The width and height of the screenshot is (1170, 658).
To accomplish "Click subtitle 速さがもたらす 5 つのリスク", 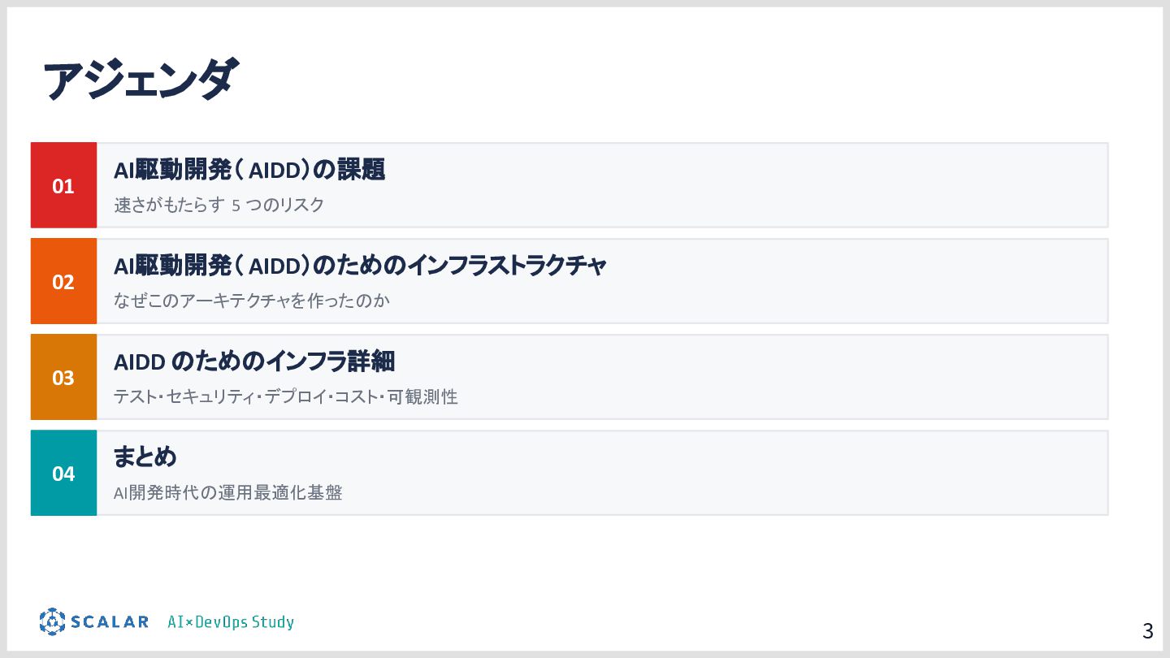I will click(x=219, y=206).
